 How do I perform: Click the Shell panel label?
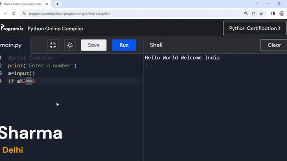(156, 45)
